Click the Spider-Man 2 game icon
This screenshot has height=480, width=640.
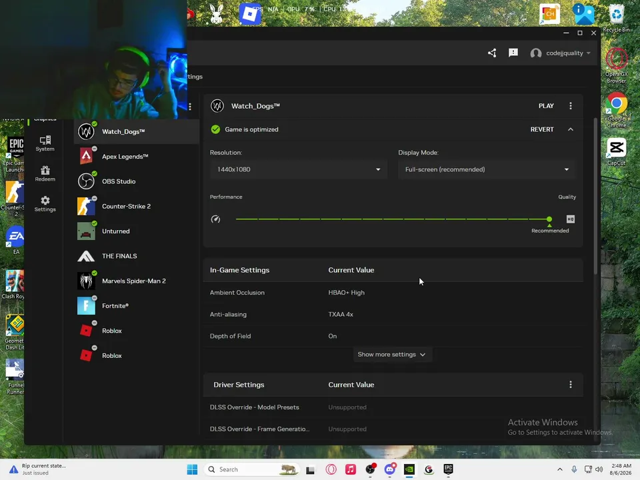[x=86, y=281]
